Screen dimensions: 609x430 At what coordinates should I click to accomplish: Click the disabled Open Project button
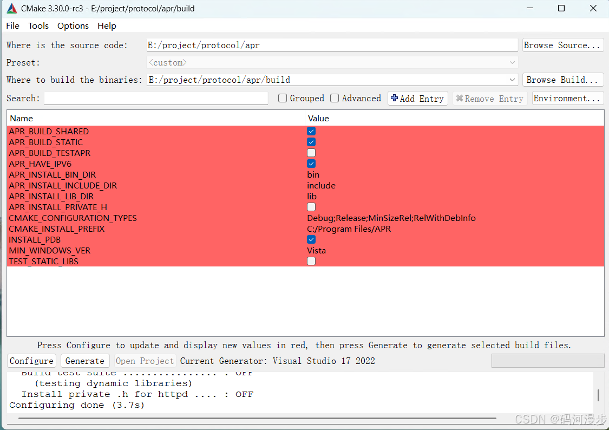click(x=145, y=361)
